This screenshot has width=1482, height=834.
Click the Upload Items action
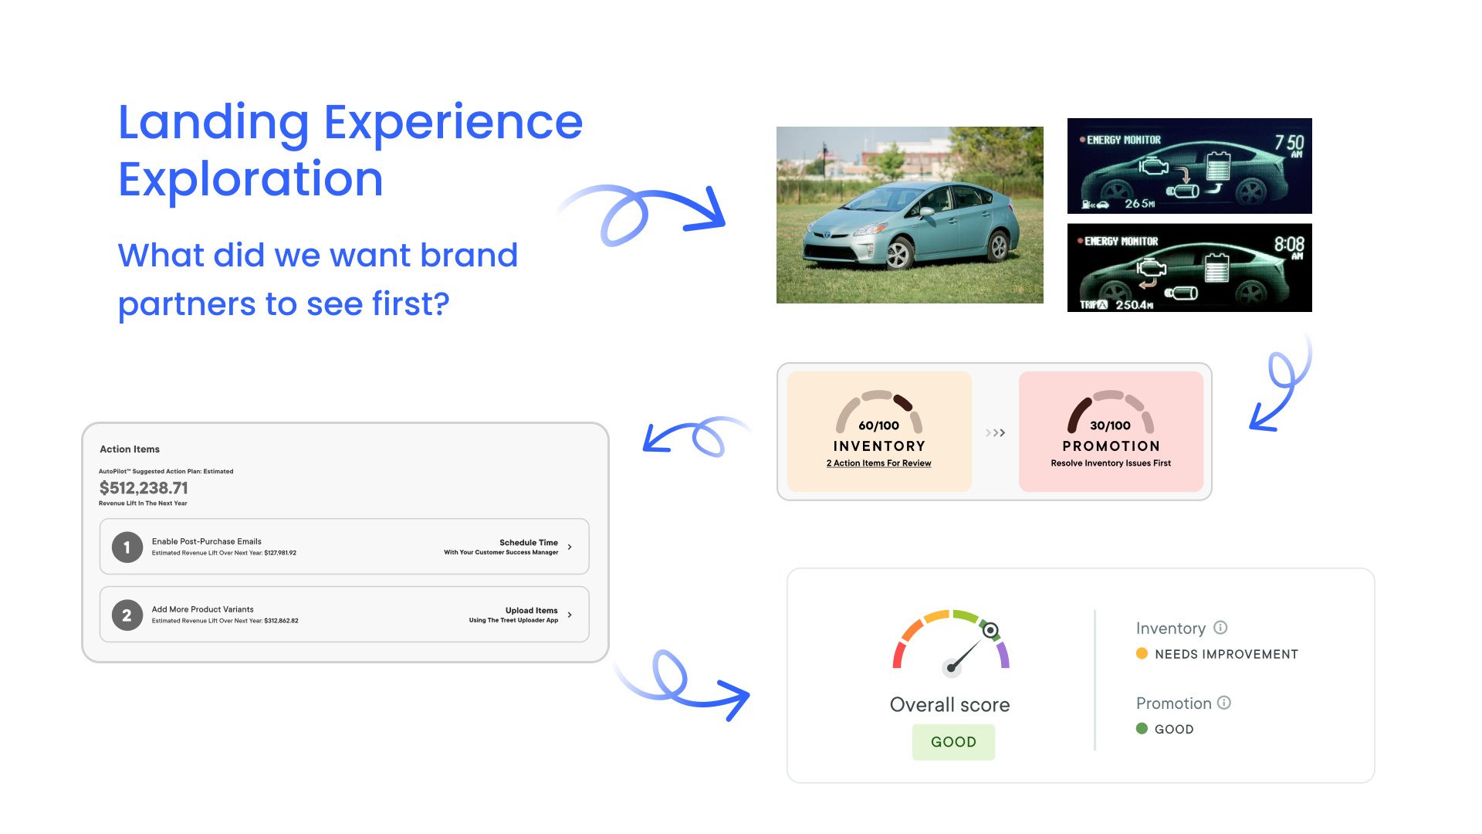click(x=531, y=610)
